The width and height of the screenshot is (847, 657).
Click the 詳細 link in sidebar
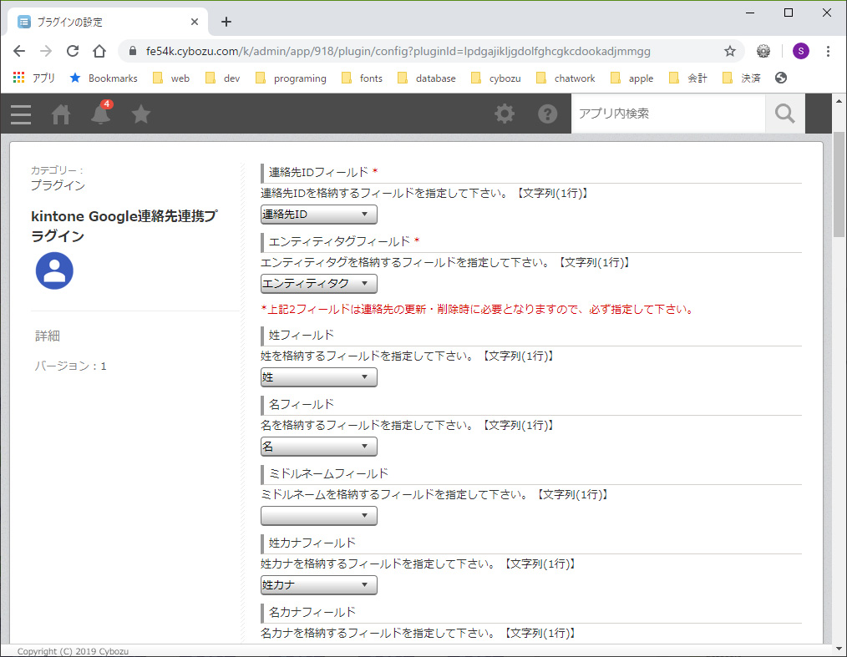48,336
